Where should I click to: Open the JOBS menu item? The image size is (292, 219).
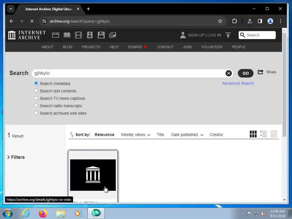click(x=187, y=47)
